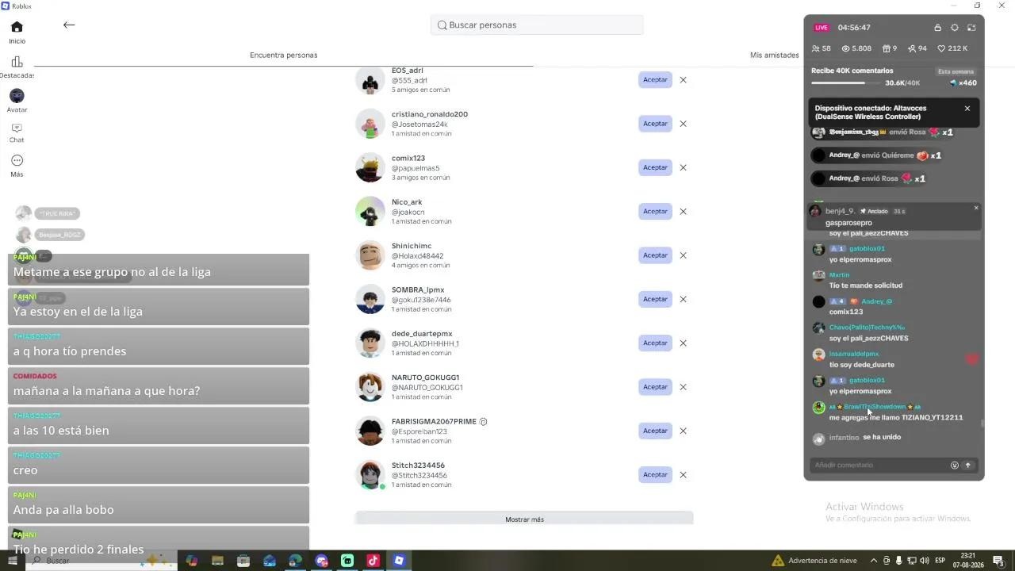Switch to Mis amistades tab
Image resolution: width=1015 pixels, height=571 pixels.
pos(774,56)
